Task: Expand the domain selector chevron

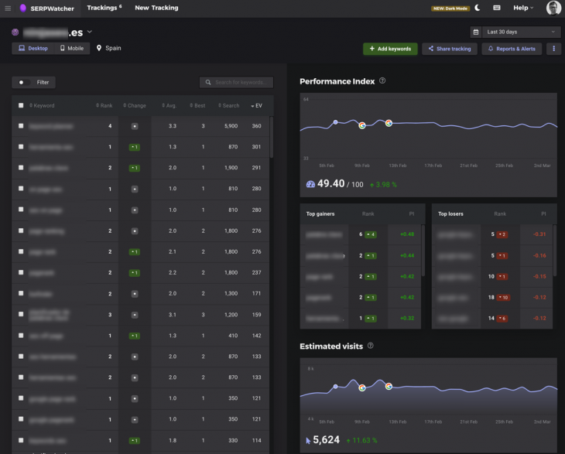Action: pos(90,32)
